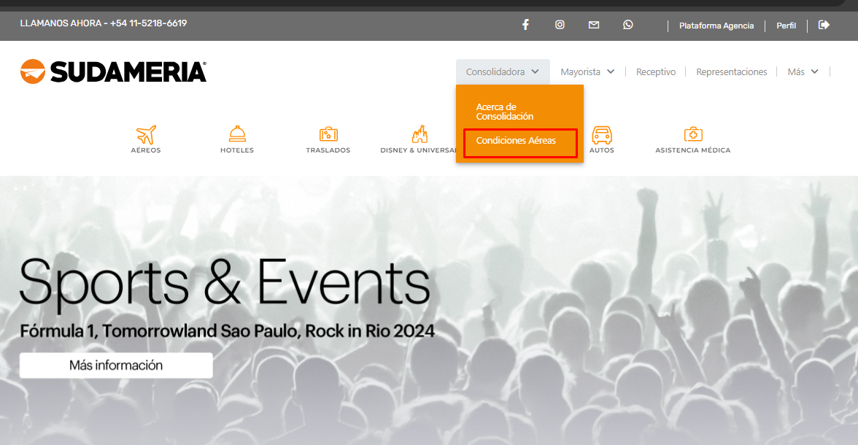Select the Aéreos airplane icon
Screen dimensions: 858x445
[146, 135]
